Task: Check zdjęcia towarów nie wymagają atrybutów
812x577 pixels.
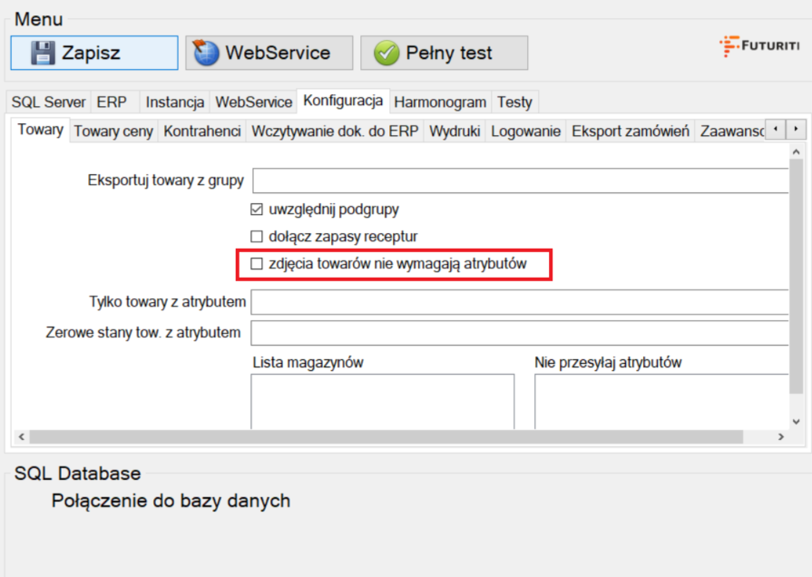Action: pos(257,264)
